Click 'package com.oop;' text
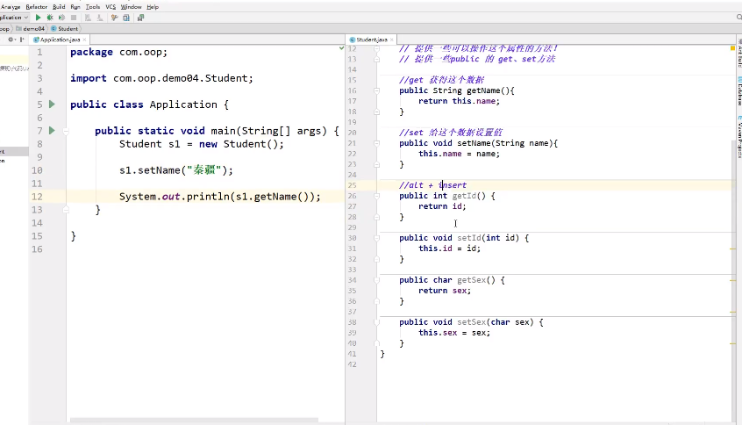The width and height of the screenshot is (742, 425). tap(118, 52)
